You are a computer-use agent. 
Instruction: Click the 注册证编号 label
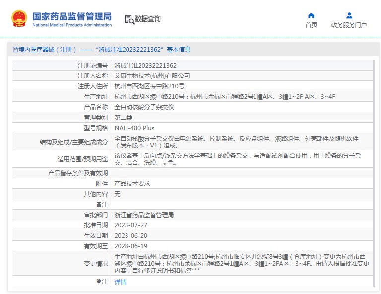pyautogui.click(x=93, y=66)
